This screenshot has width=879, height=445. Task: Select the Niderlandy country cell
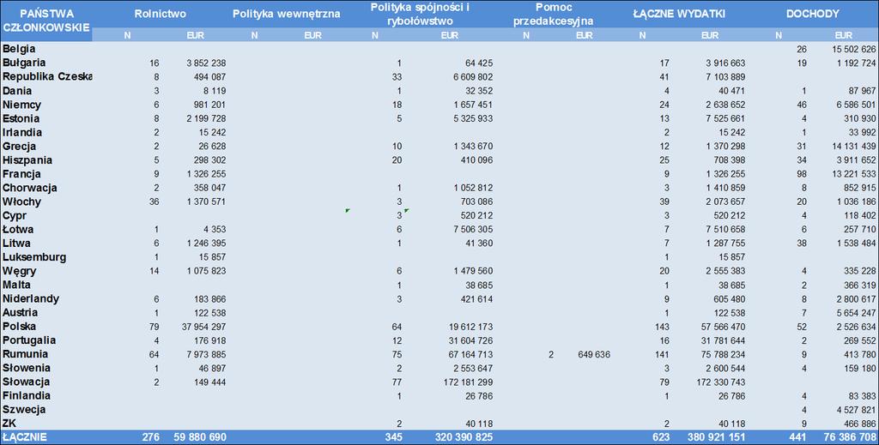tap(30, 298)
